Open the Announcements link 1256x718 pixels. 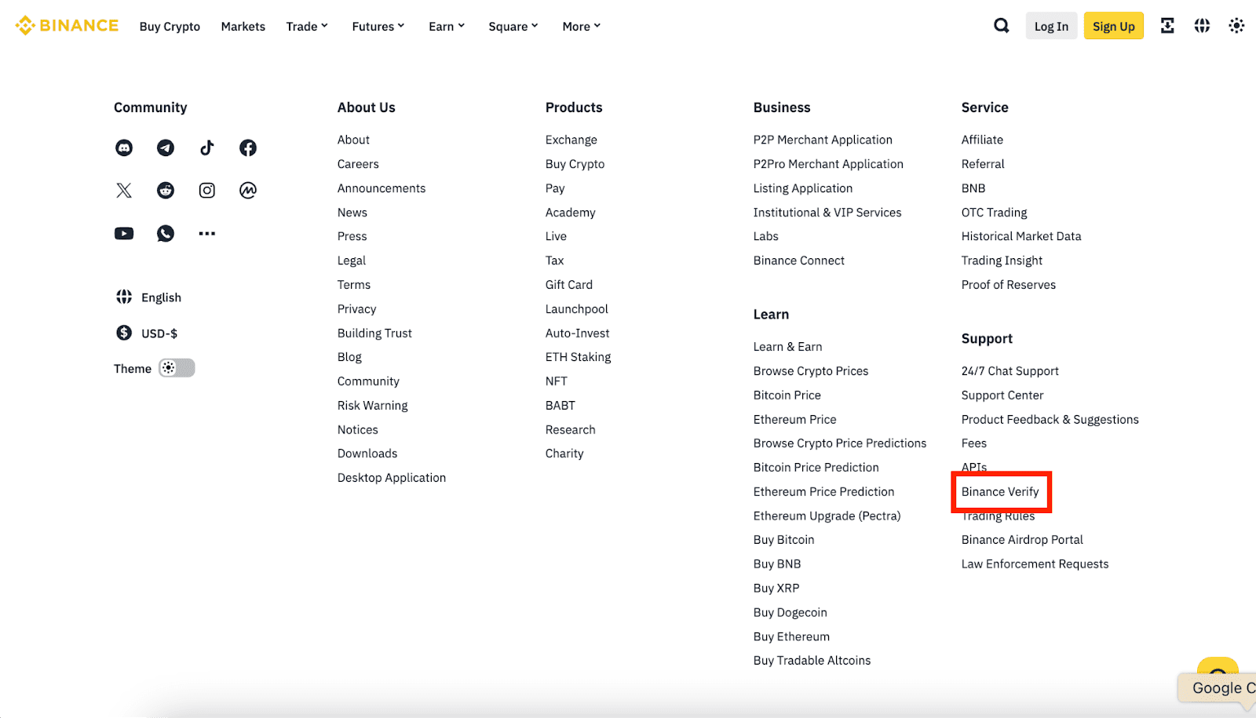[x=382, y=188]
